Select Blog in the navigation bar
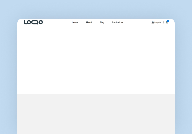The width and height of the screenshot is (192, 134). (x=102, y=22)
